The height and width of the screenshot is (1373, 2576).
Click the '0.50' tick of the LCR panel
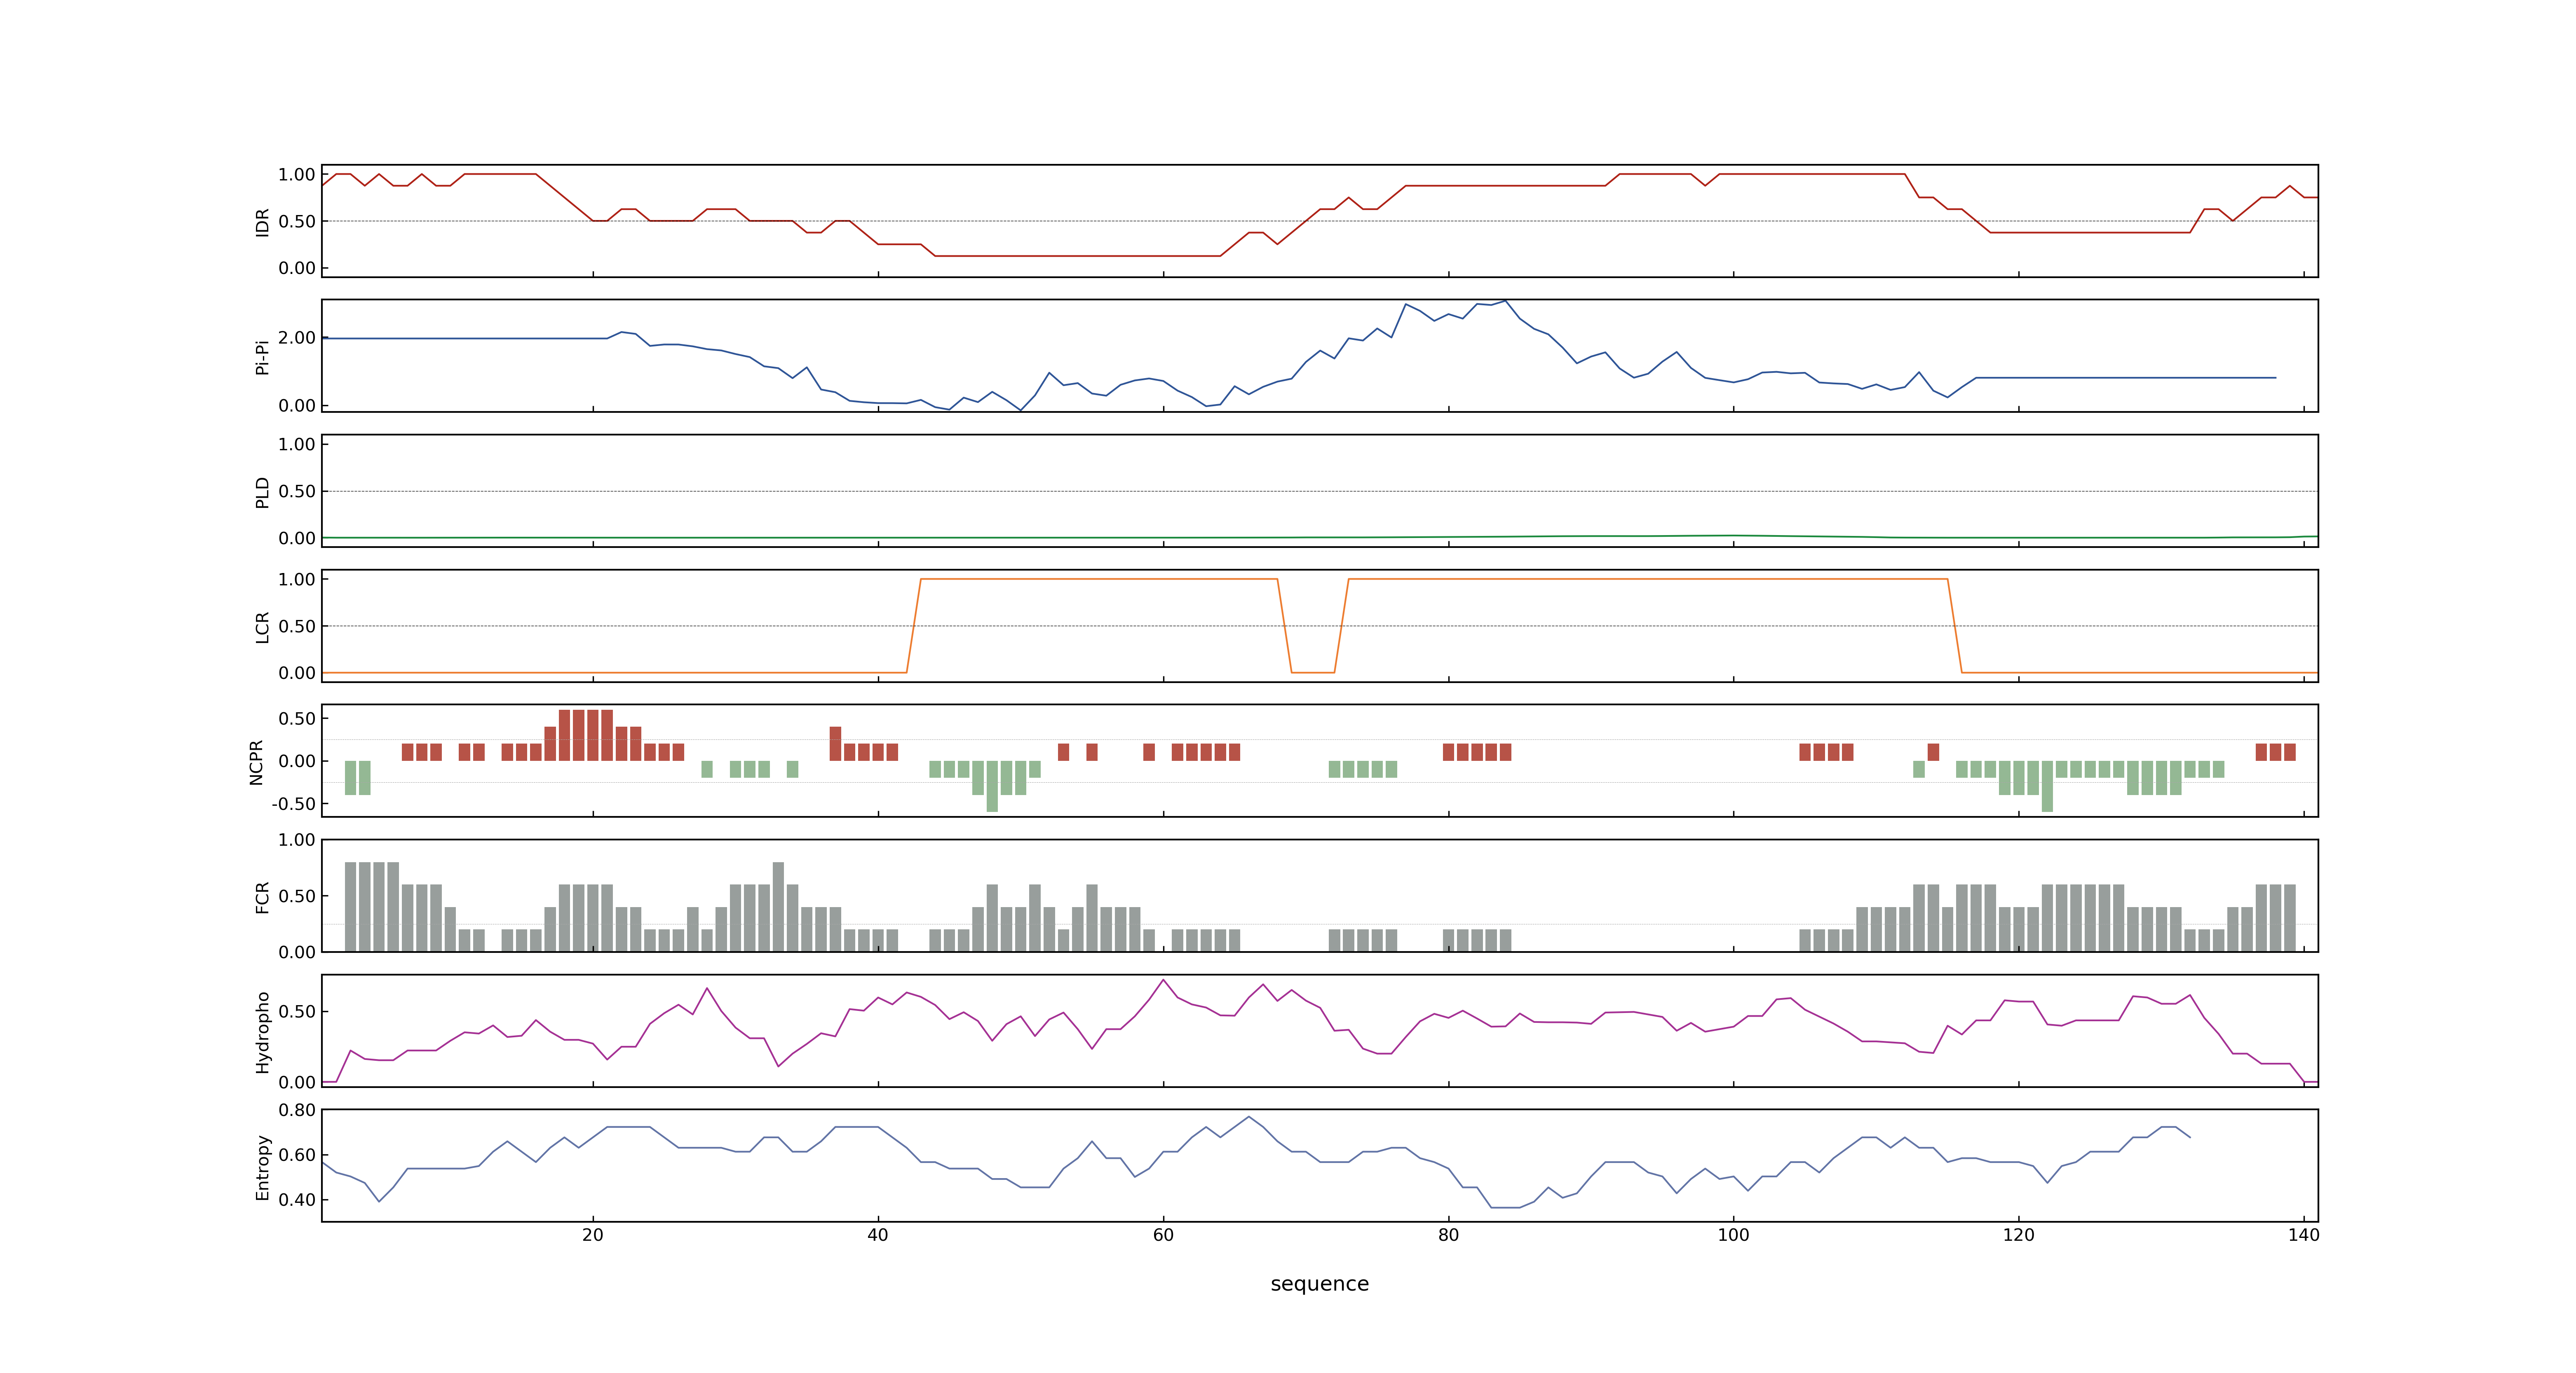297,627
